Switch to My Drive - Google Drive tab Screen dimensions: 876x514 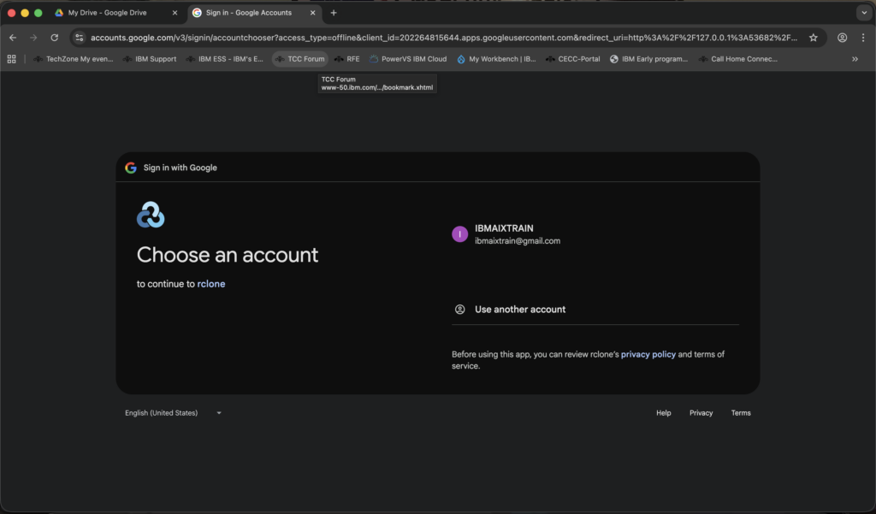click(x=109, y=13)
